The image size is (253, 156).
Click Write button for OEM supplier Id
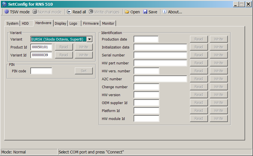[219, 103]
